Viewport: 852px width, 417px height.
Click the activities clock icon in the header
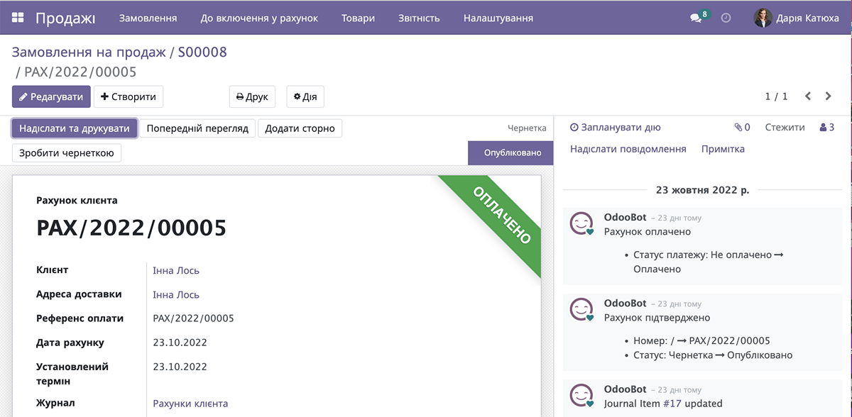(x=725, y=18)
